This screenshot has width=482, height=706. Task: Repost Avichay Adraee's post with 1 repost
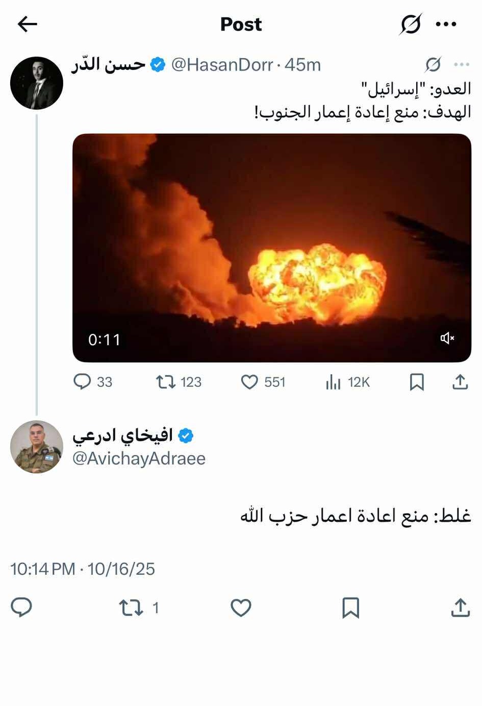[131, 607]
